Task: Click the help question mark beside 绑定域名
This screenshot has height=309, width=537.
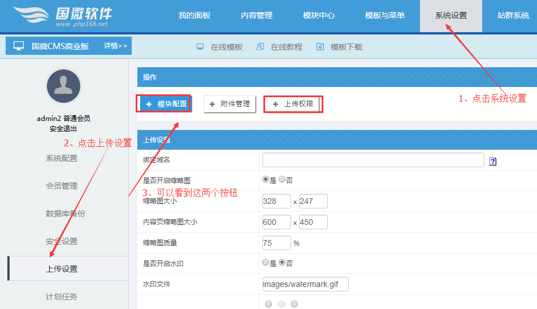Action: tap(493, 161)
